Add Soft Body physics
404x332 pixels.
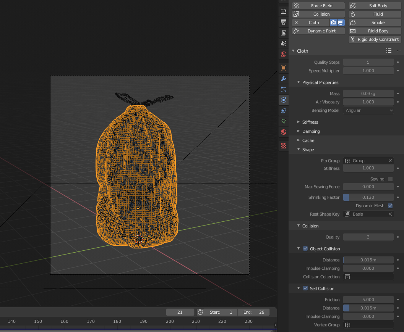[x=375, y=6]
